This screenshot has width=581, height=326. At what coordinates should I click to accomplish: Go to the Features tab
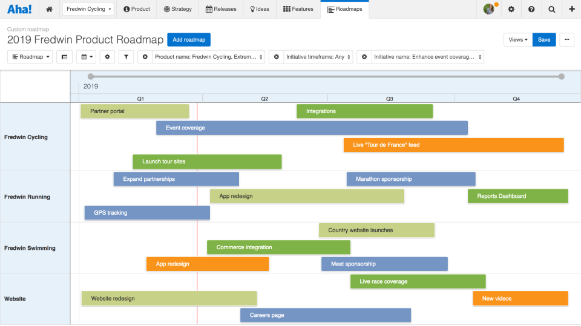point(298,9)
